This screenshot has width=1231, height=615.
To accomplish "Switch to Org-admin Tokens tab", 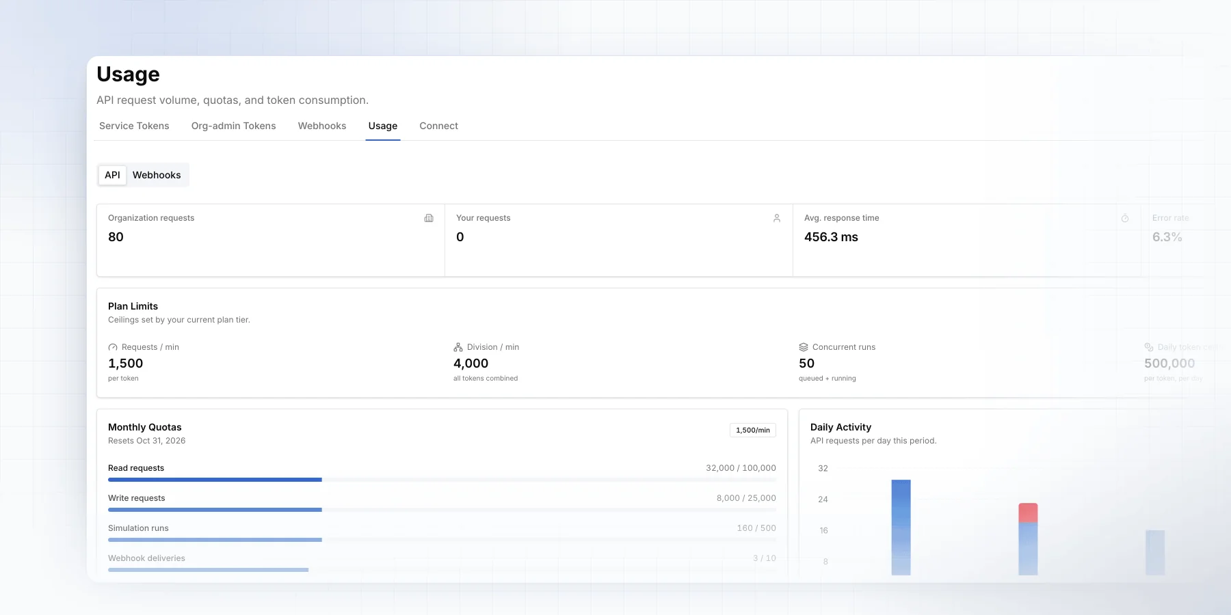I will pos(233,126).
